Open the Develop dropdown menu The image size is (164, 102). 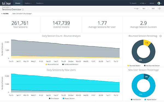click(40, 3)
